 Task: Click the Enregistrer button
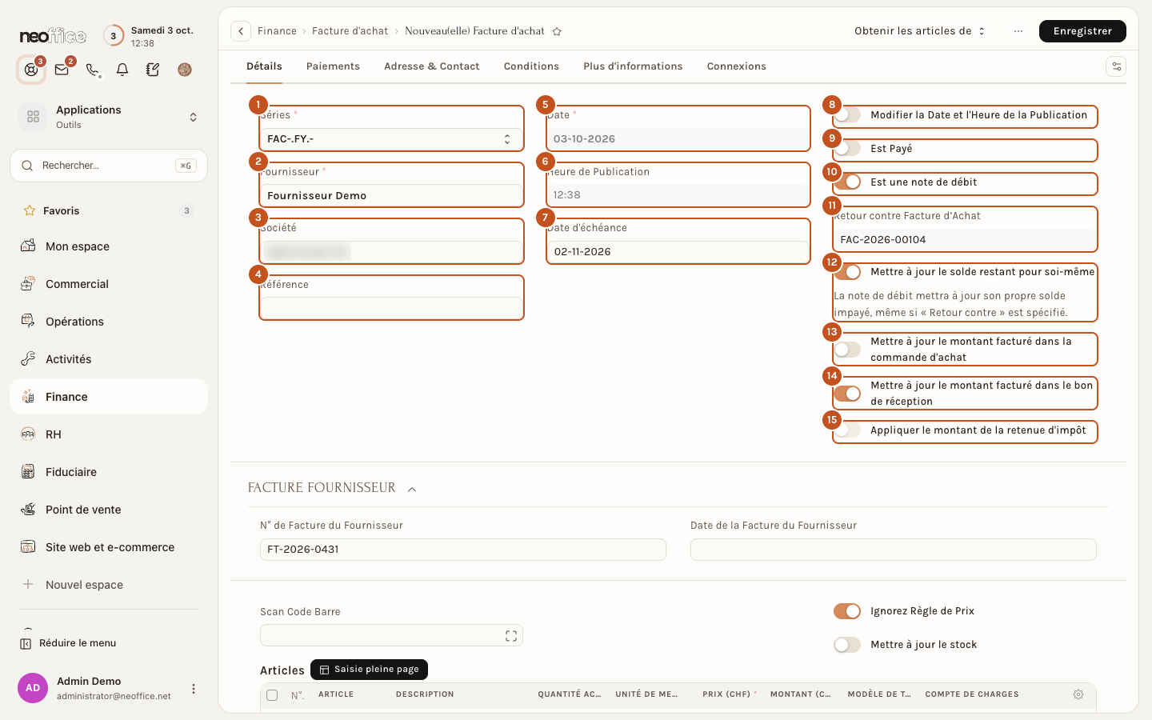pos(1082,31)
